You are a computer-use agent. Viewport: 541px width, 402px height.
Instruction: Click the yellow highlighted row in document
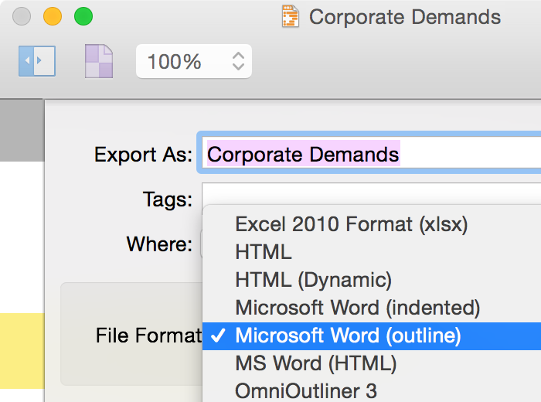22,351
